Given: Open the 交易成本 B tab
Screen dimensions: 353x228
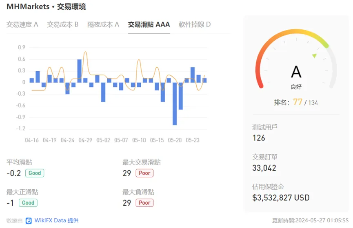Looking at the screenshot, I should click(x=62, y=24).
